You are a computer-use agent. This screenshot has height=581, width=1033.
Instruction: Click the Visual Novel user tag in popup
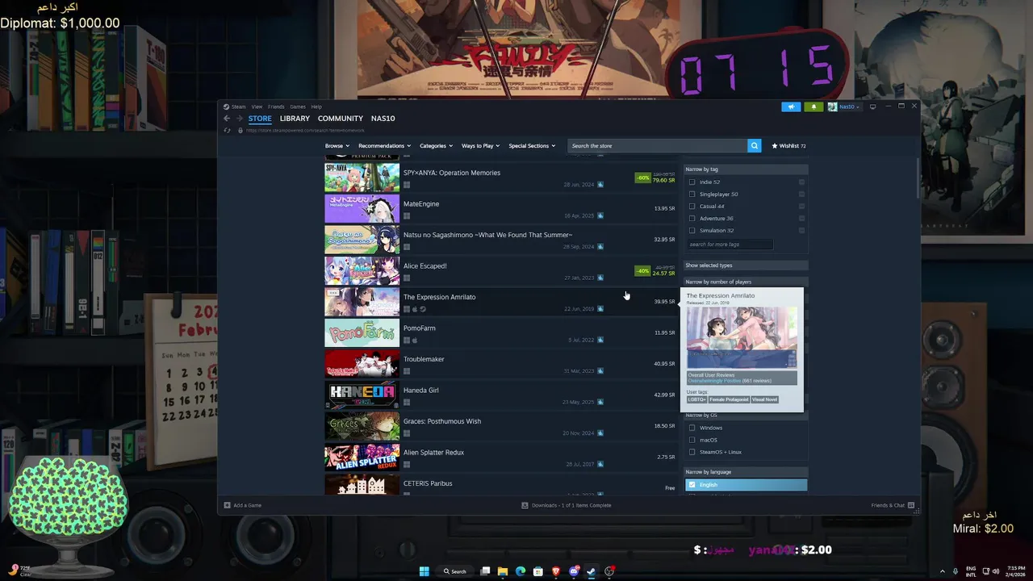pos(764,399)
